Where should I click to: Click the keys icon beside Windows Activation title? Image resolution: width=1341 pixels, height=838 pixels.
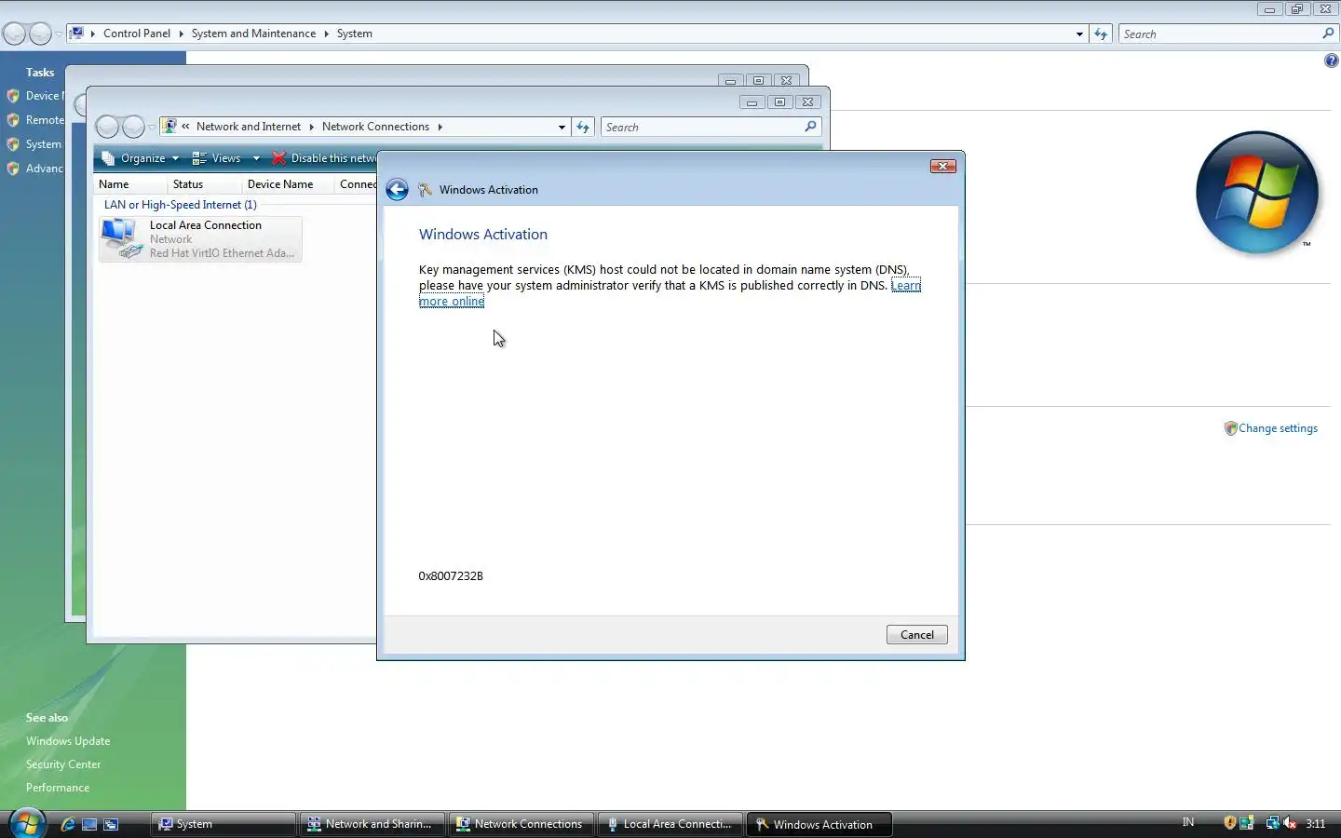click(x=426, y=189)
